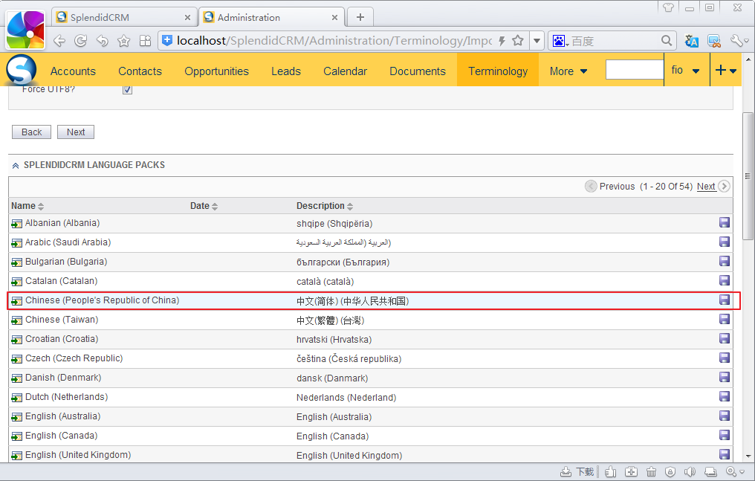Click import icon beside Czech (Czech Republic)
The height and width of the screenshot is (481, 755).
[17, 359]
